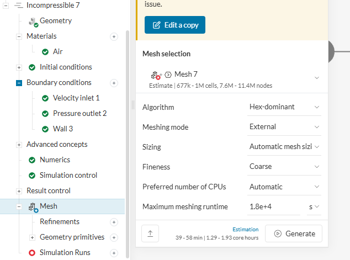Click the Mesh icon in simulation tree
This screenshot has width=350, height=260.
point(33,207)
